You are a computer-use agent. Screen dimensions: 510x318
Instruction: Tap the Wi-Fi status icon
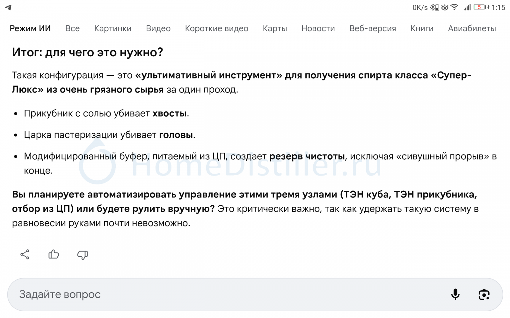[x=454, y=7]
